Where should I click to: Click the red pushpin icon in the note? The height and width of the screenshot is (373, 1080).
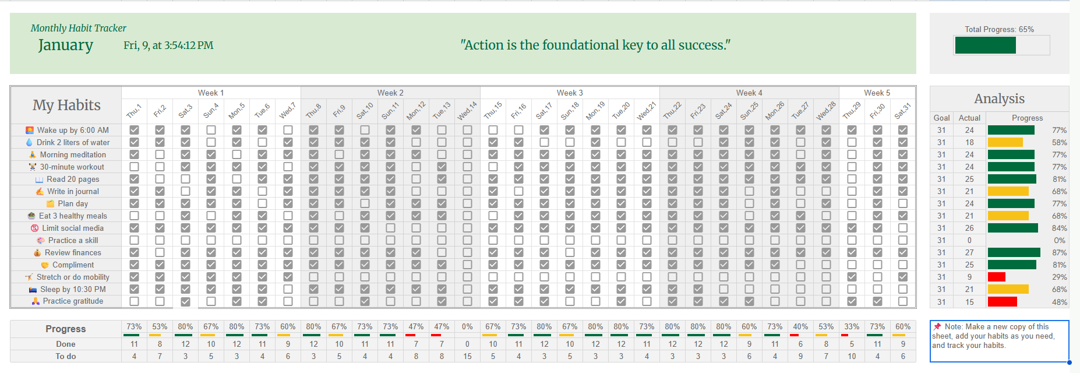click(937, 326)
